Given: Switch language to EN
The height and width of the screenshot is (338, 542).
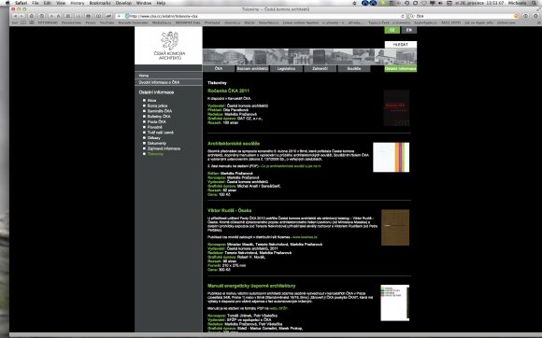Looking at the screenshot, I should point(409,30).
